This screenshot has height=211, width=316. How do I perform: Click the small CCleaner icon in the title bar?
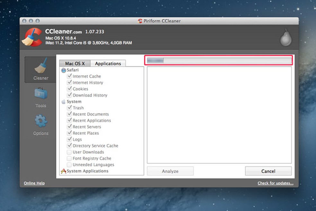140,21
